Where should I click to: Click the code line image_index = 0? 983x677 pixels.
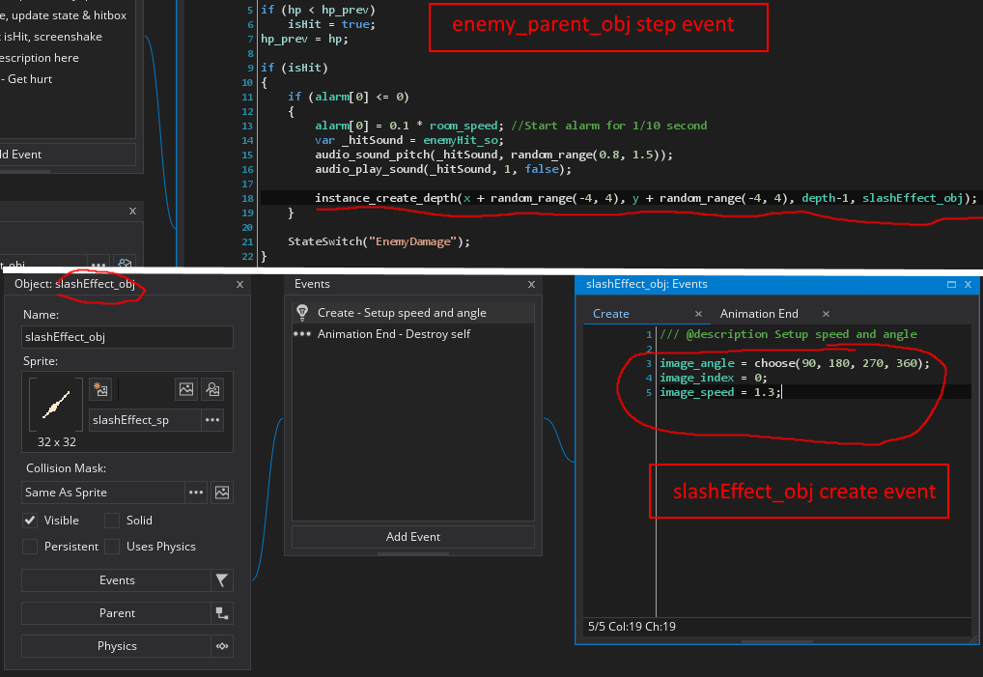pos(713,378)
